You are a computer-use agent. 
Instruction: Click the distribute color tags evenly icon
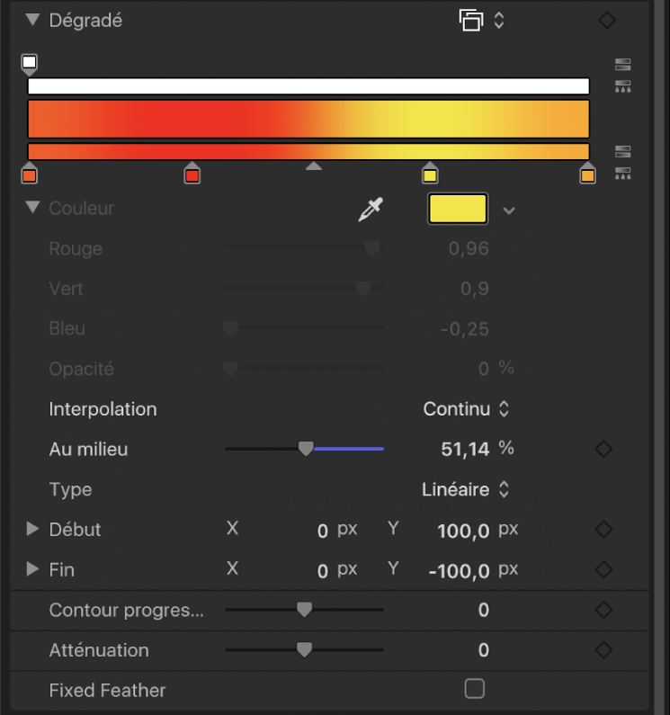[622, 173]
